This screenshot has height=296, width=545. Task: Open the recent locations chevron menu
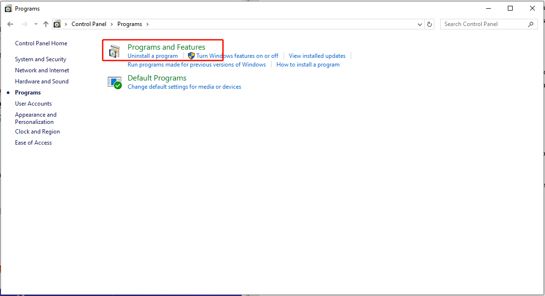[x=36, y=24]
